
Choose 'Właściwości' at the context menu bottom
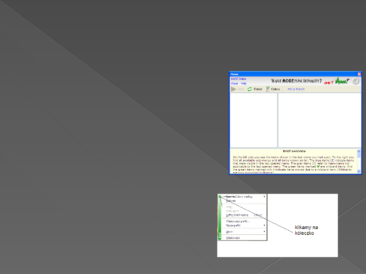pos(233,238)
